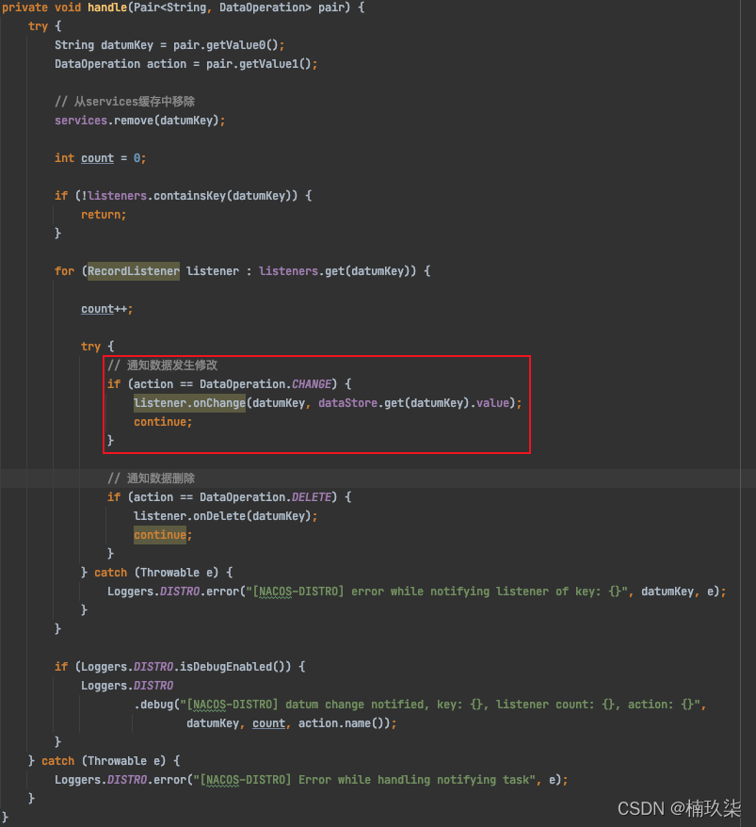Click the standalone 'Loggers.DISTRO' line before .debug
The image size is (756, 827).
[127, 686]
